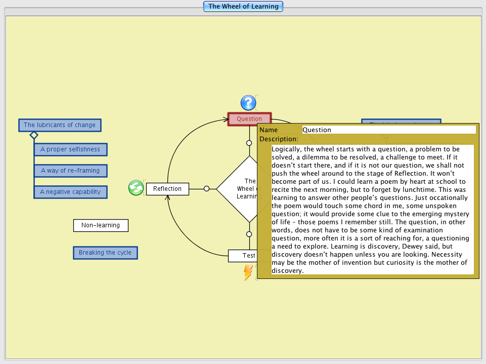Click the connector circle above Test node
The height and width of the screenshot is (364, 486).
(x=249, y=234)
